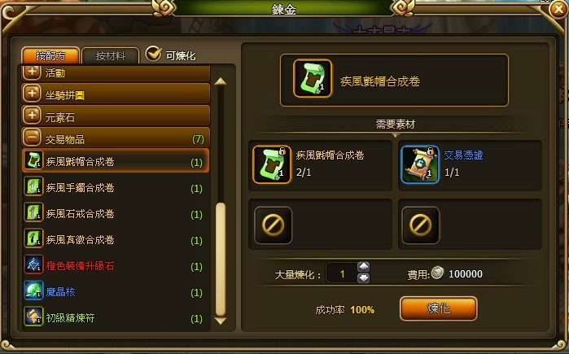The image size is (569, 354).
Task: Click the 疾風氈帽合成卷 result item icon
Action: (x=313, y=79)
